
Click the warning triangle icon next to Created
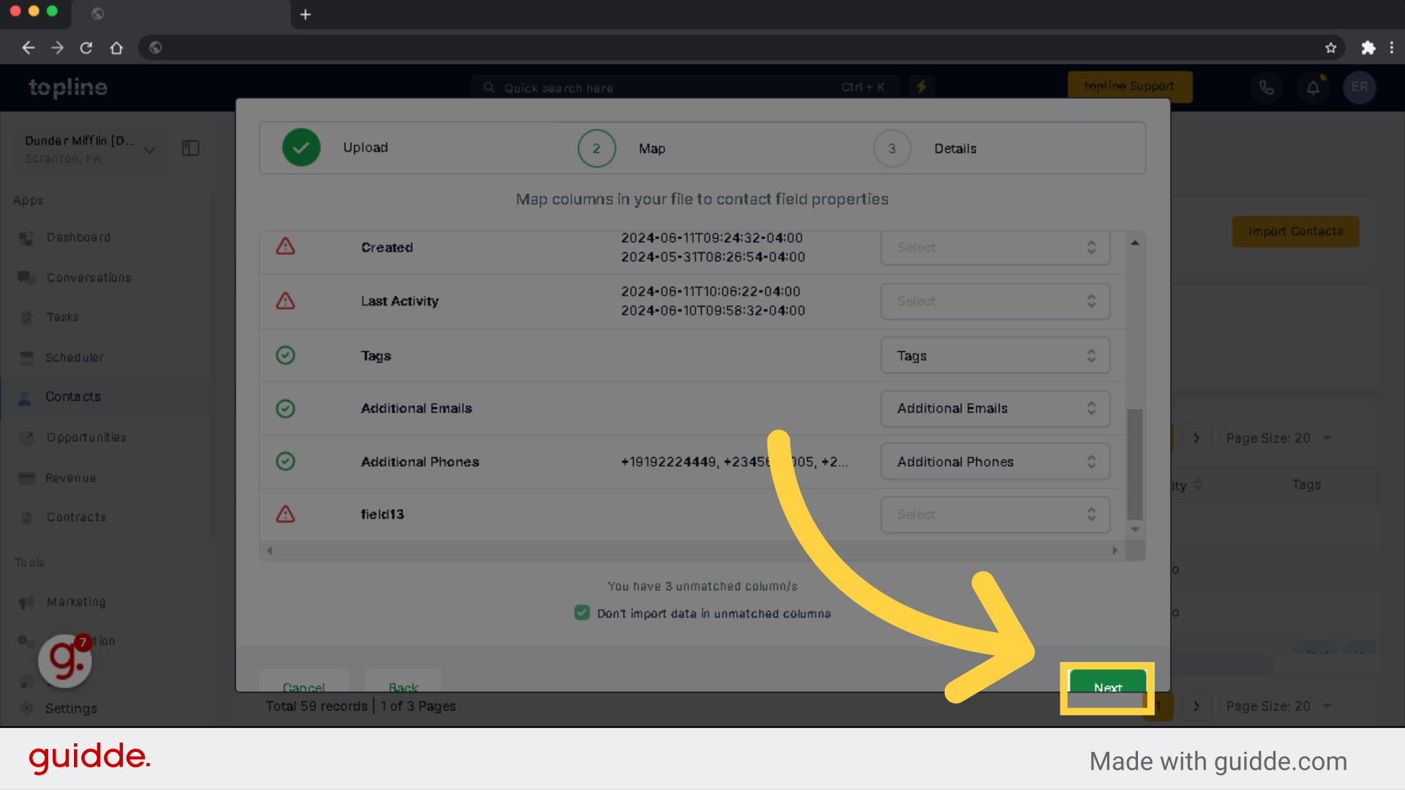click(285, 246)
